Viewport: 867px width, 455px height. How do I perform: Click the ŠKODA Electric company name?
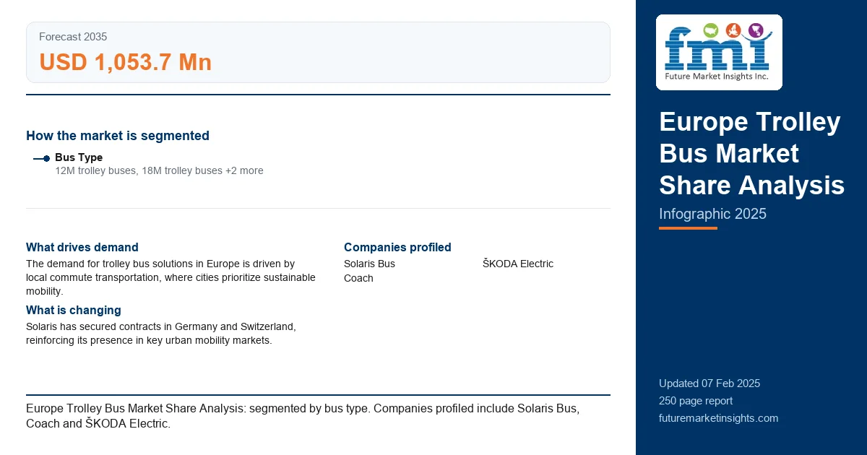point(518,264)
